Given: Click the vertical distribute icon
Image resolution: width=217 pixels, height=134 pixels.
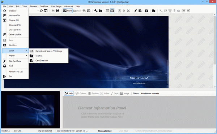Looking at the screenshot, I should click(174, 10).
